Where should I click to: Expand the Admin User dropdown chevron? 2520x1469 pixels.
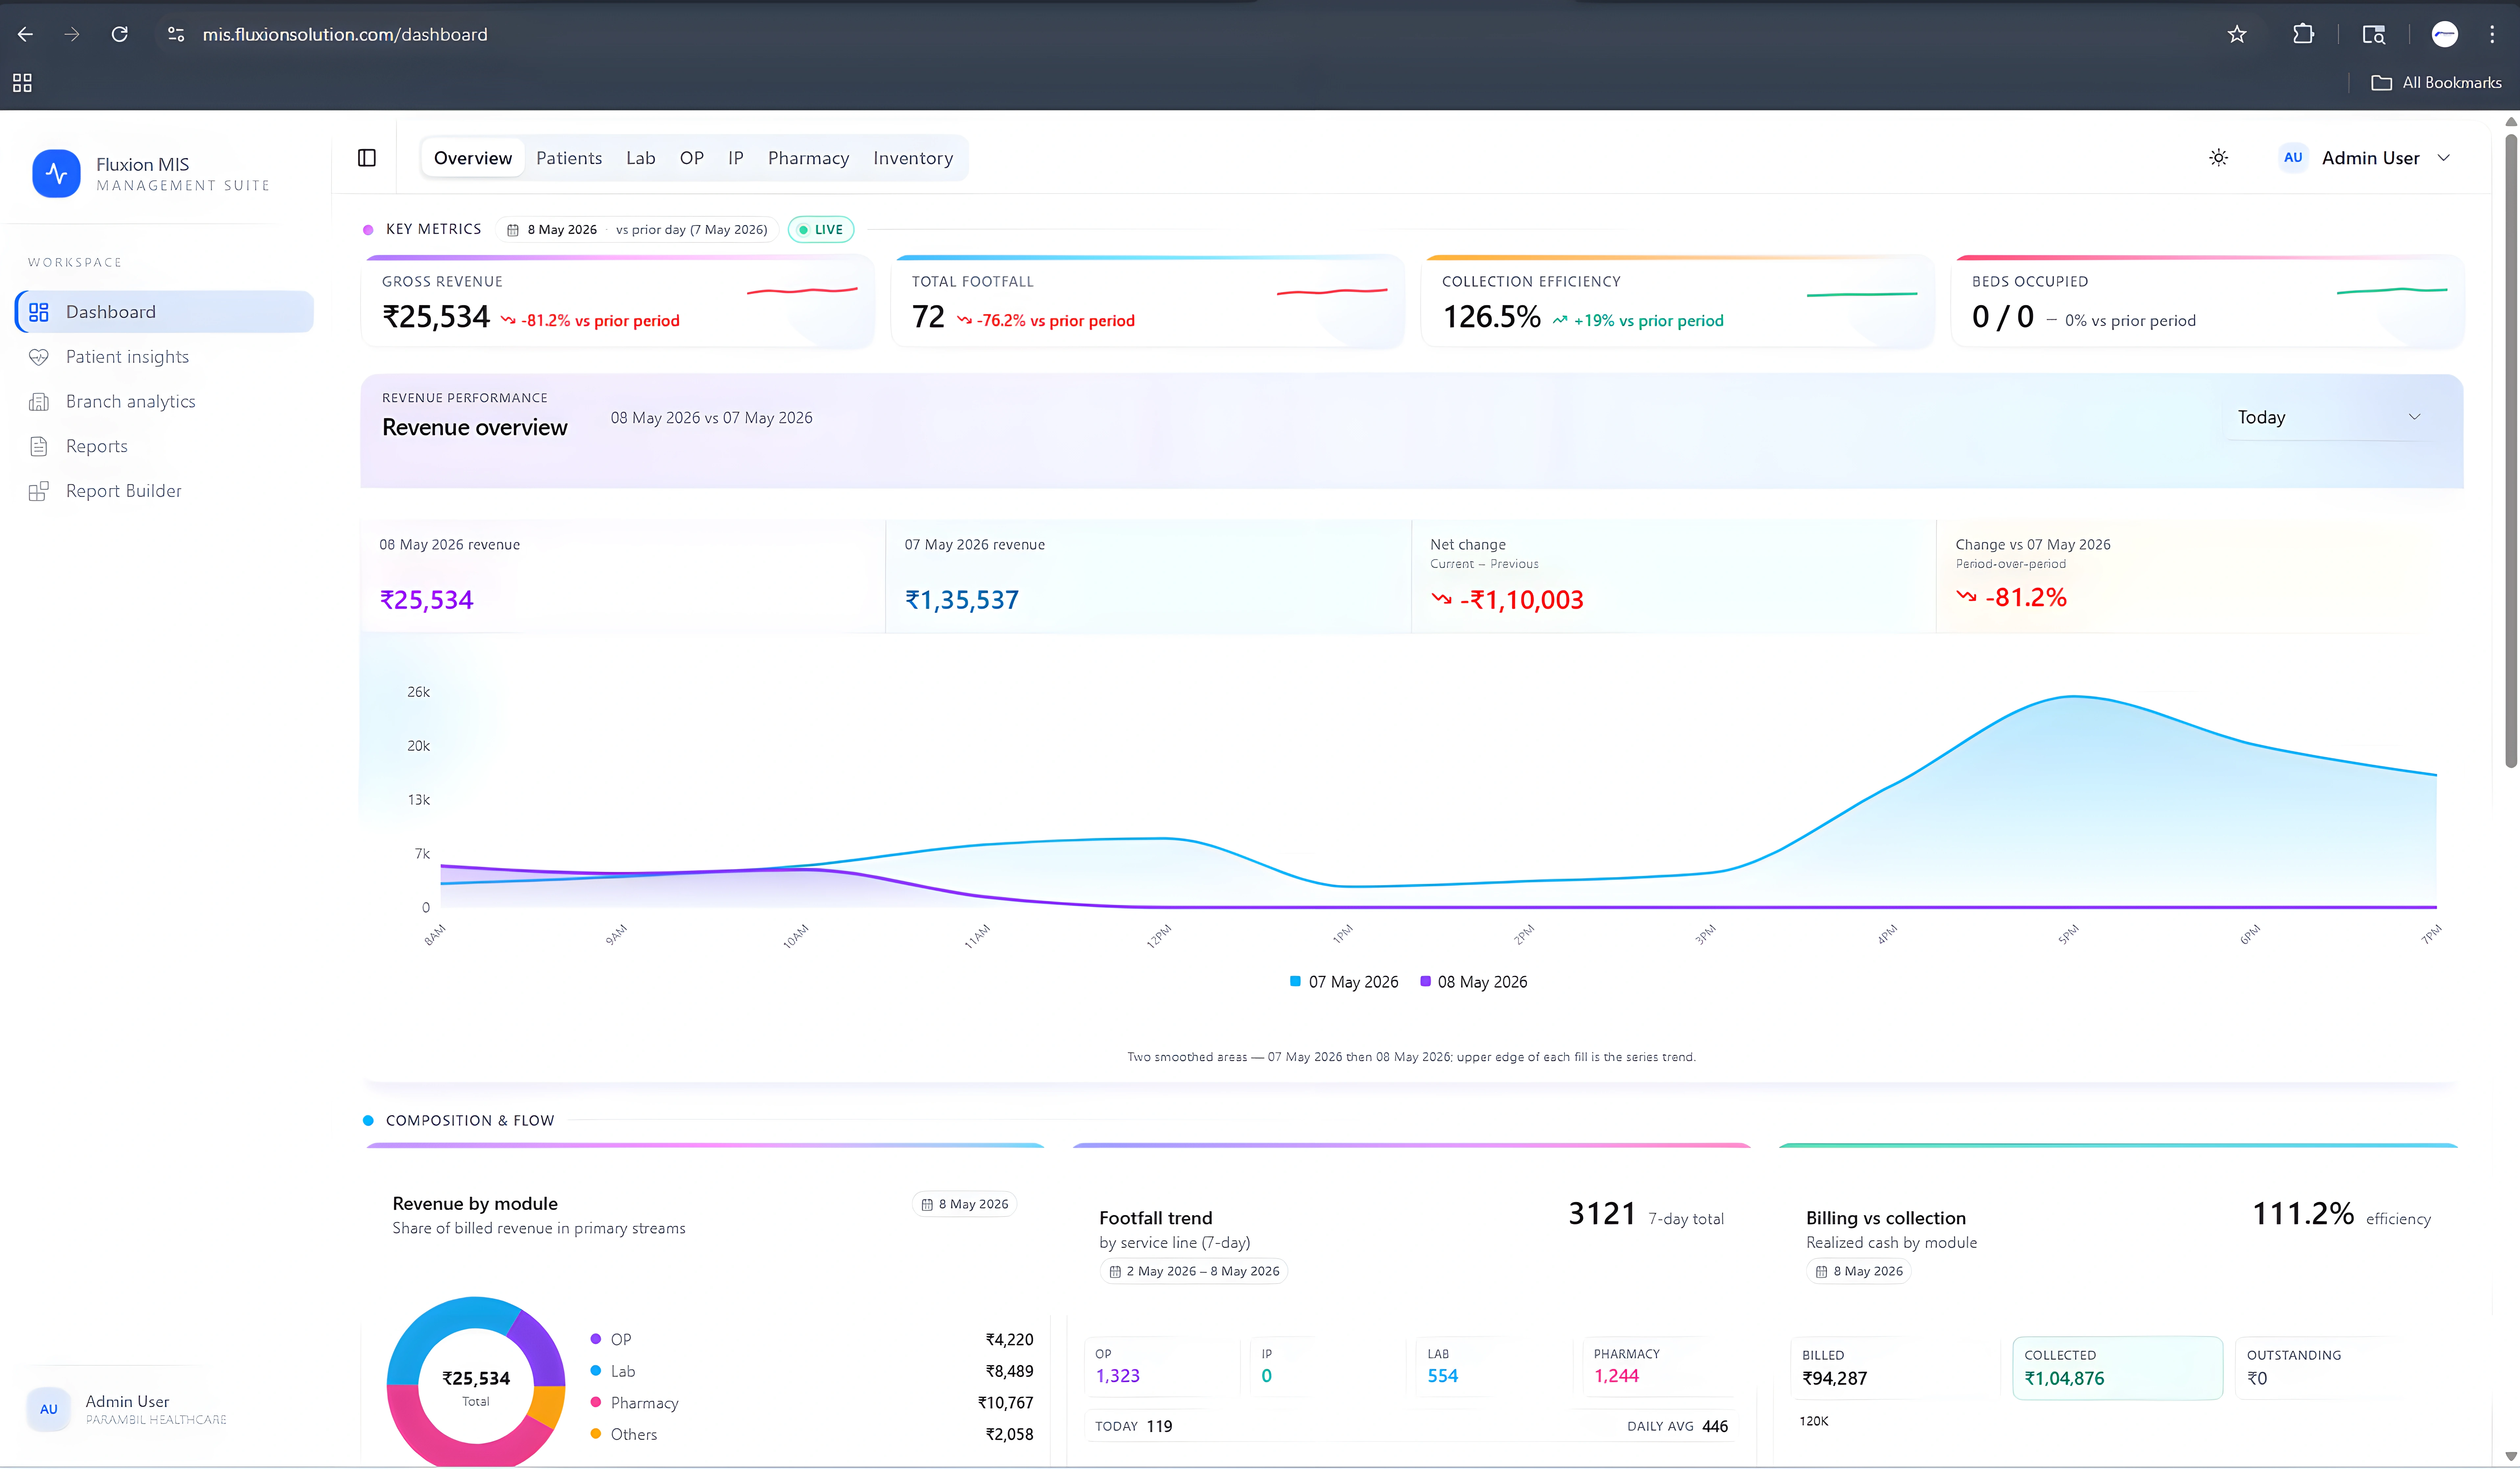pos(2444,158)
